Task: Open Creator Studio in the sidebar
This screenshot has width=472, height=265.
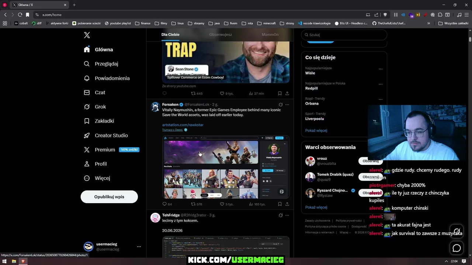Action: [106, 135]
